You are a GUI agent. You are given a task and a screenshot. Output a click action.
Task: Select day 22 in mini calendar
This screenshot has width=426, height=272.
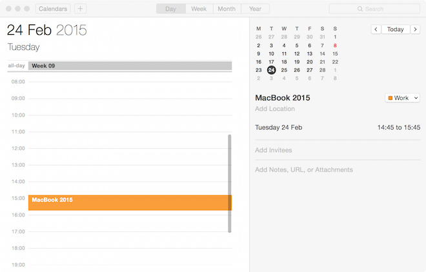click(335, 62)
